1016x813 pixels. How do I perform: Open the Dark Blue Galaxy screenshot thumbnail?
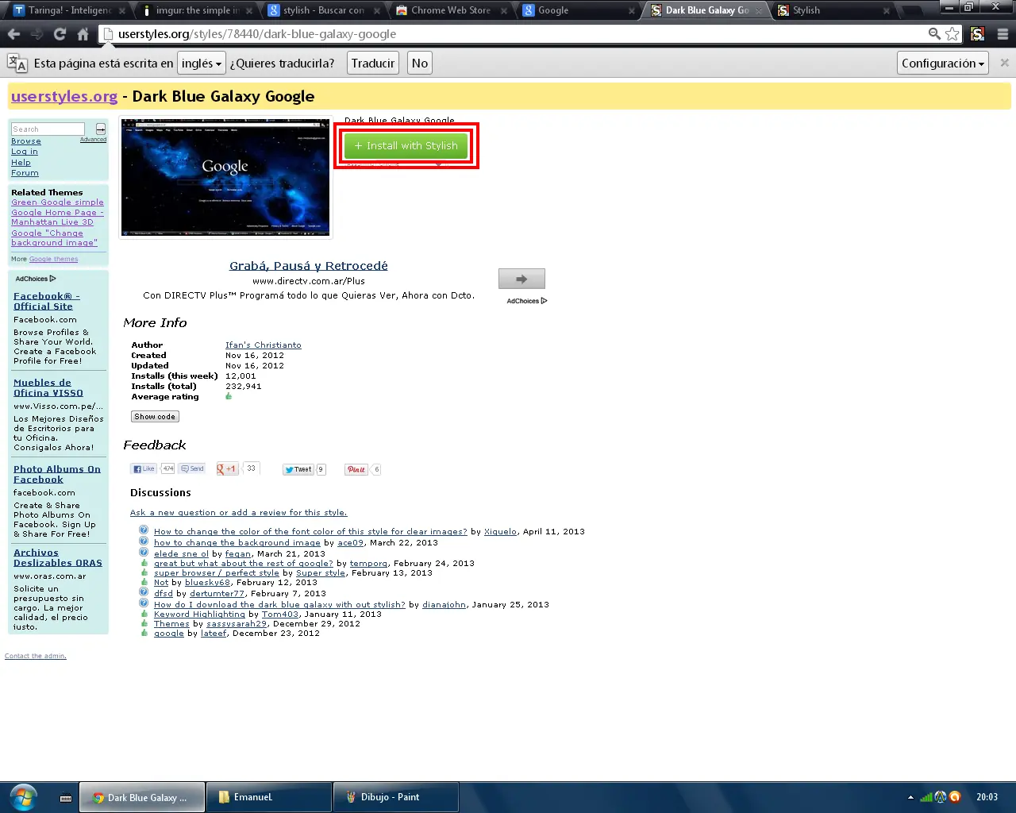225,178
